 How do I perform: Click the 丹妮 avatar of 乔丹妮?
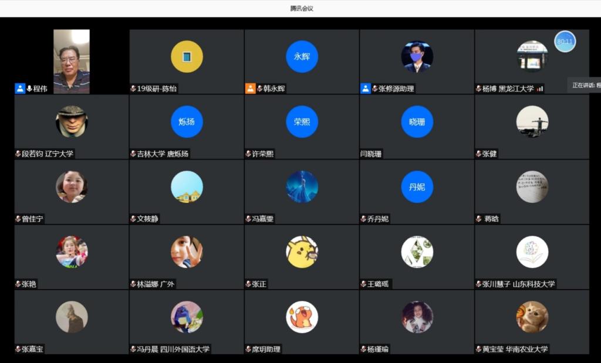[417, 187]
